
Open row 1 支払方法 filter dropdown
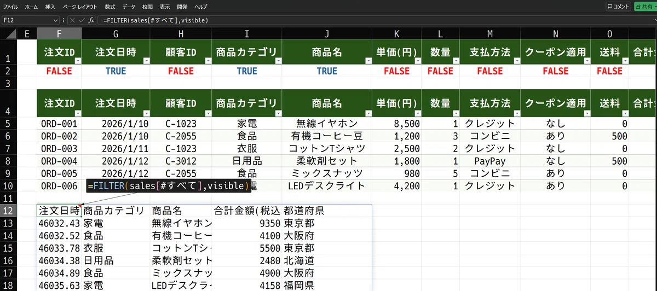(516, 60)
